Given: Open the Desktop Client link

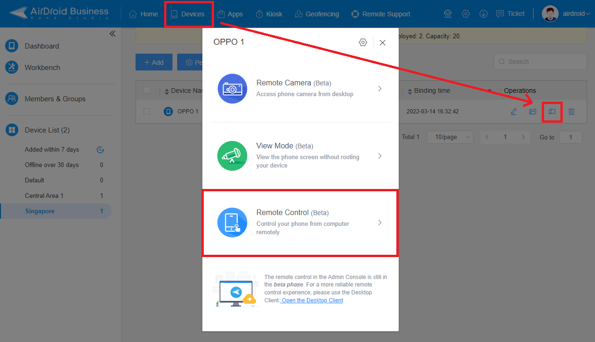Looking at the screenshot, I should point(312,300).
